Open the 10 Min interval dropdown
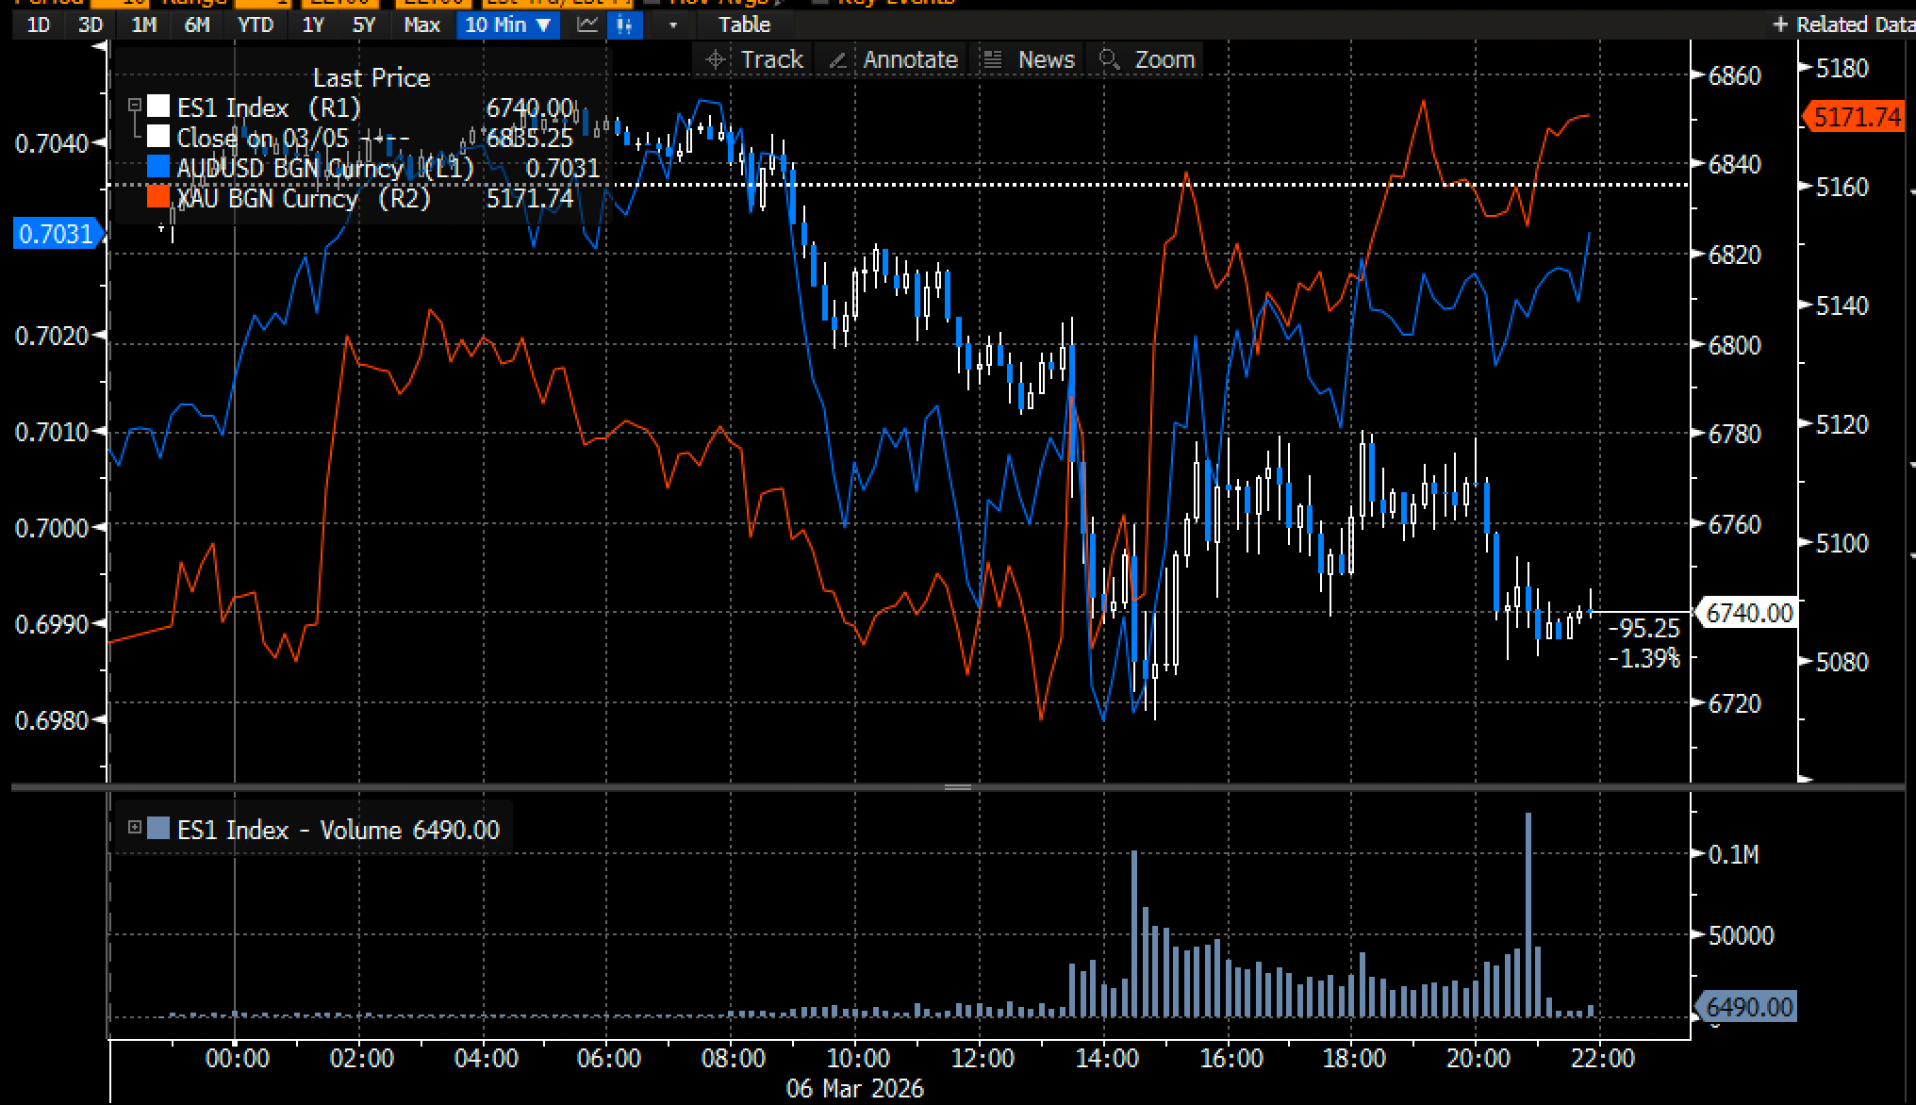The image size is (1916, 1105). [x=507, y=25]
